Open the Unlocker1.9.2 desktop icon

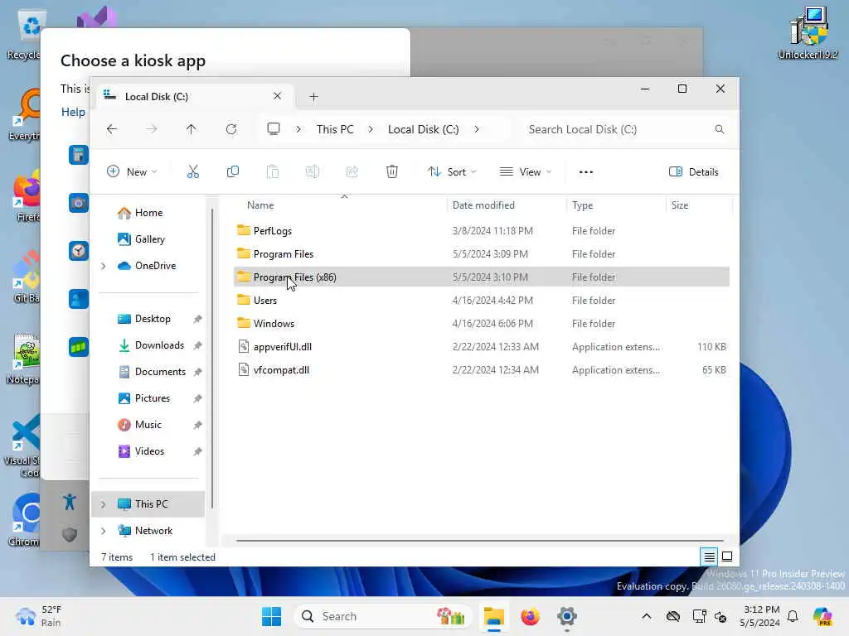[x=808, y=32]
